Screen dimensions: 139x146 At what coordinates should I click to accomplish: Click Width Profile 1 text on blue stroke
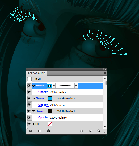point(66,98)
